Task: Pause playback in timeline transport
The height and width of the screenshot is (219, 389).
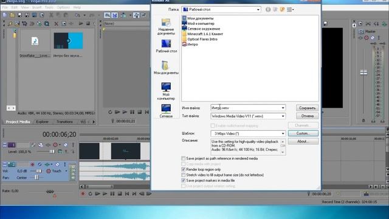Action: [x=112, y=193]
